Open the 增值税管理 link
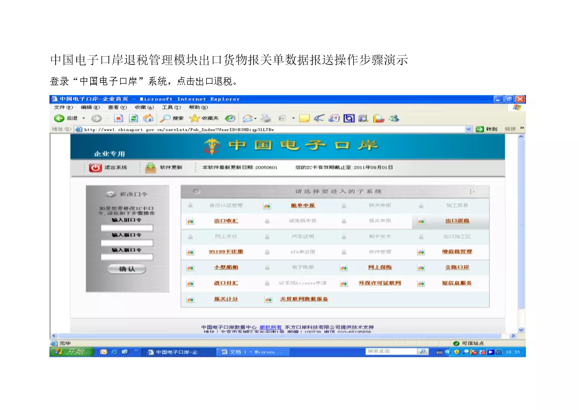579x410 pixels. tap(457, 252)
